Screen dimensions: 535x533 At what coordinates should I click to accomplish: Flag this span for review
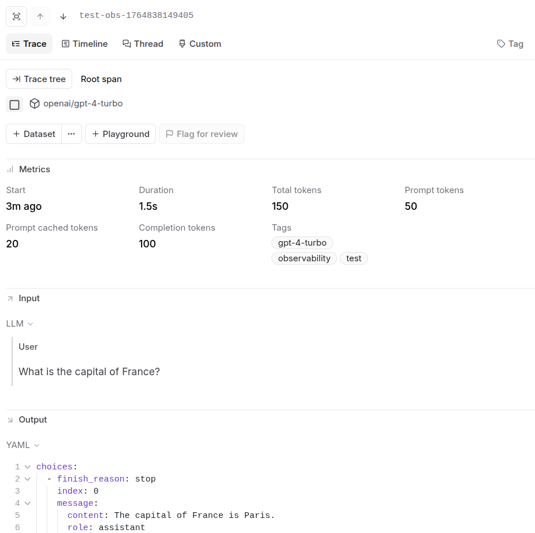[x=202, y=134]
